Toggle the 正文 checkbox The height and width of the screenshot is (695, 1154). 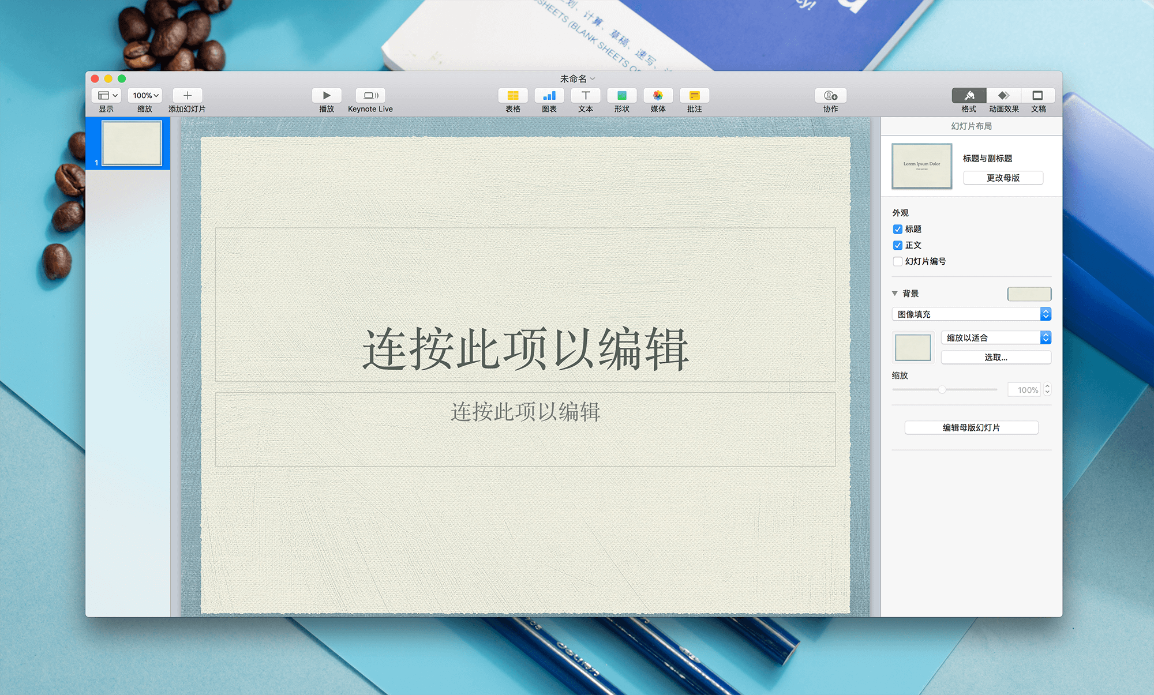(x=897, y=245)
